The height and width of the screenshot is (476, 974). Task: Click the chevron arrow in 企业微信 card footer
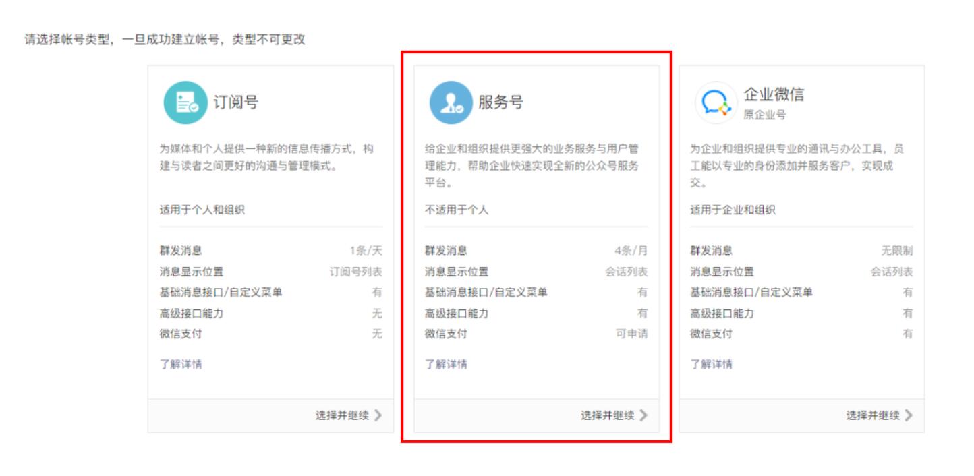coord(909,415)
